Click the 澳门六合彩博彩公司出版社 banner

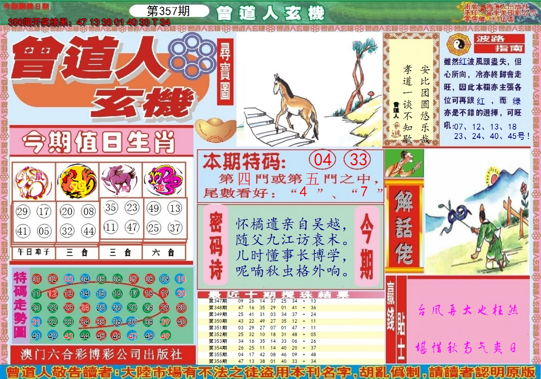[102, 354]
